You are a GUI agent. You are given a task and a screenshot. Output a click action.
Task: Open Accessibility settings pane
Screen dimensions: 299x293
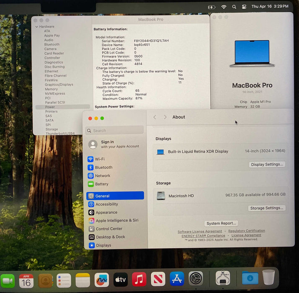pyautogui.click(x=115, y=204)
